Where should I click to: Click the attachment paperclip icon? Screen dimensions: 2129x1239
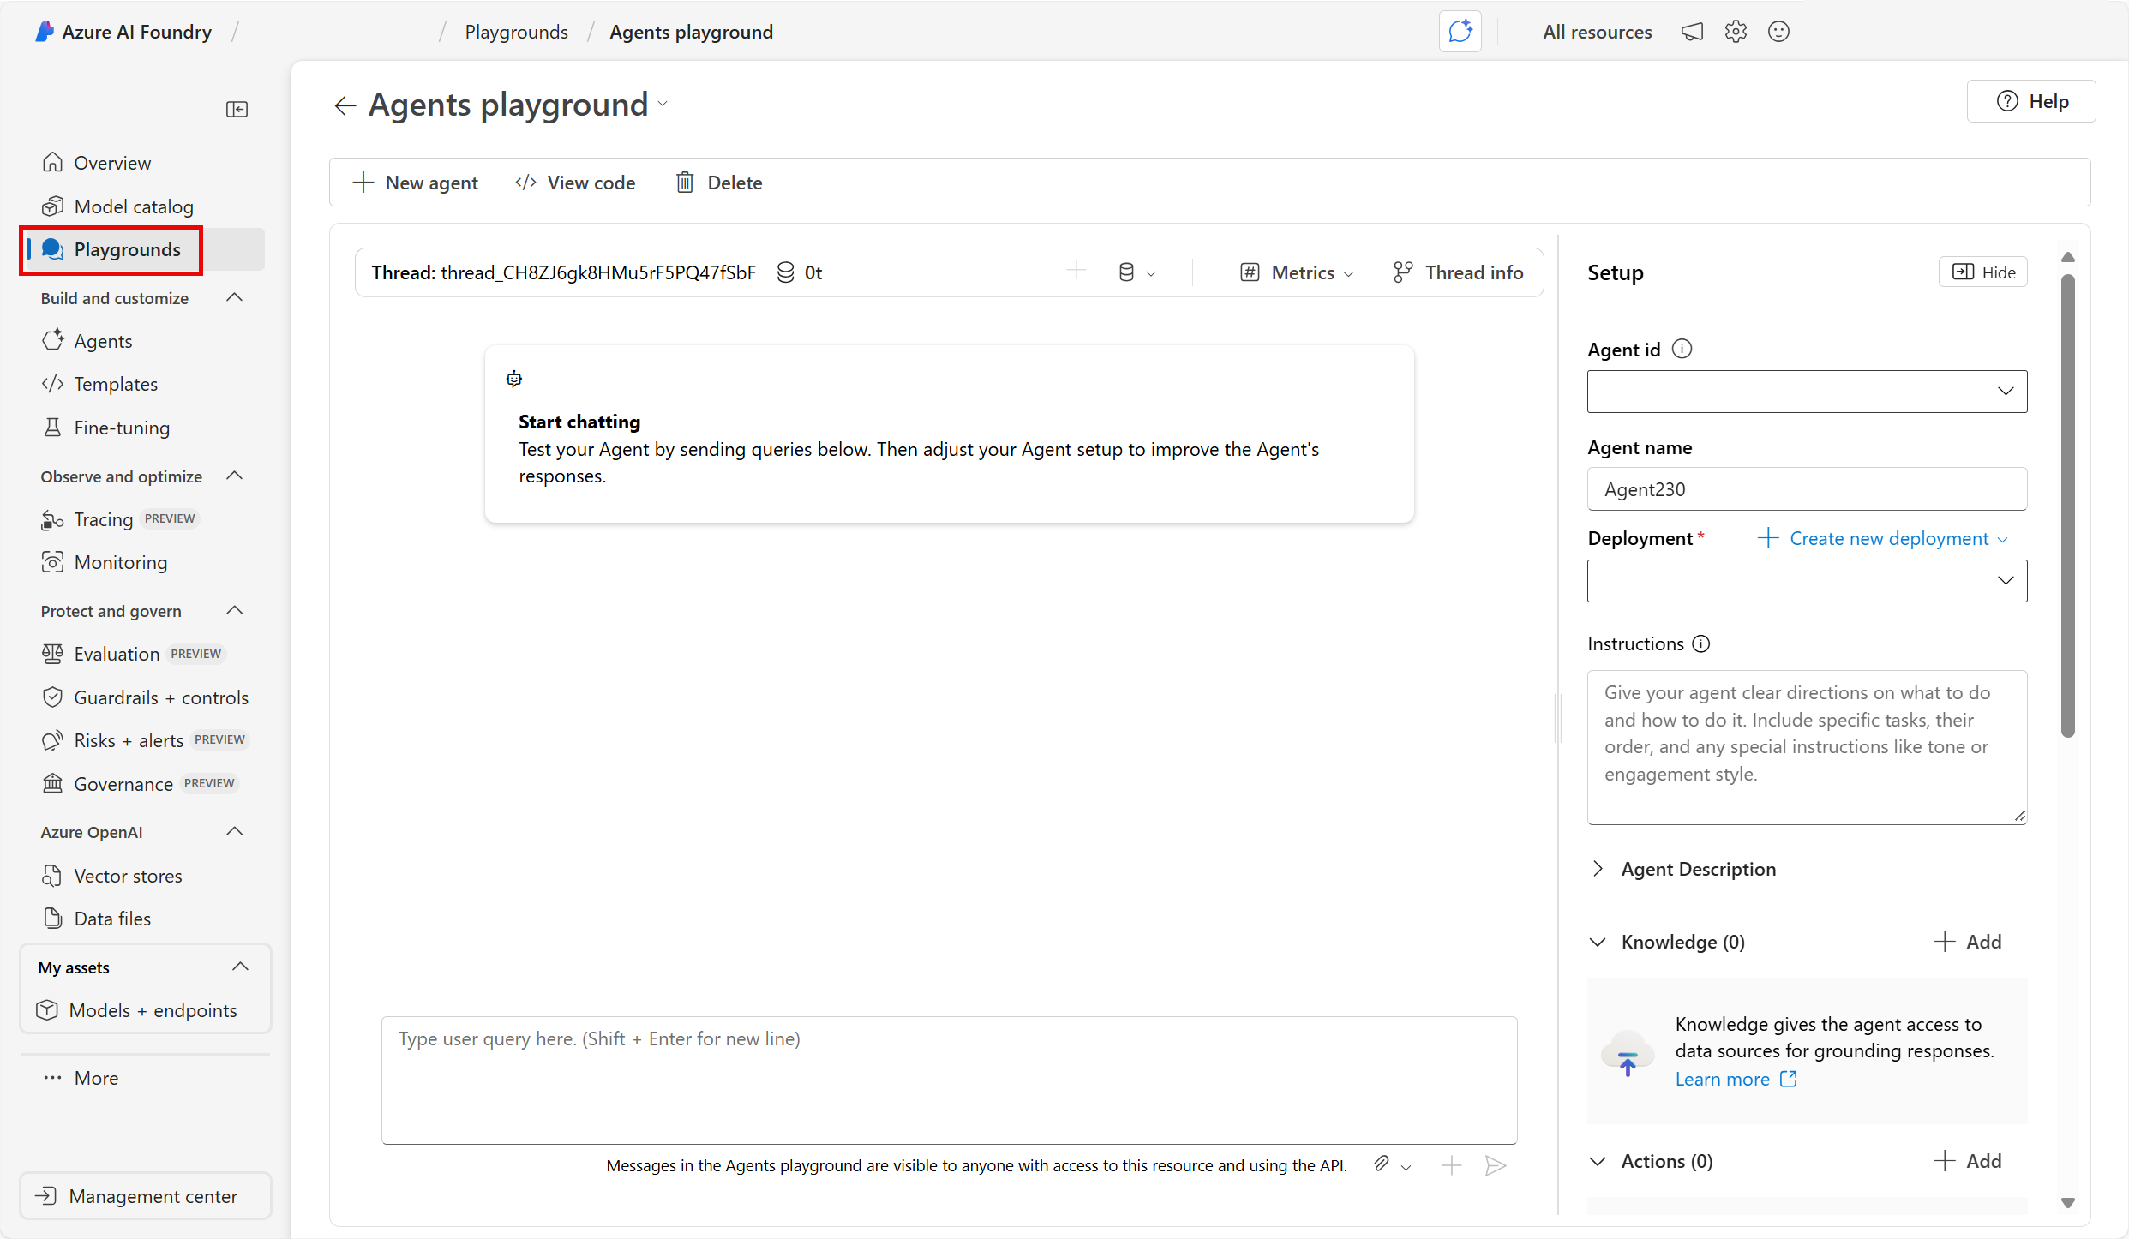[1382, 1164]
